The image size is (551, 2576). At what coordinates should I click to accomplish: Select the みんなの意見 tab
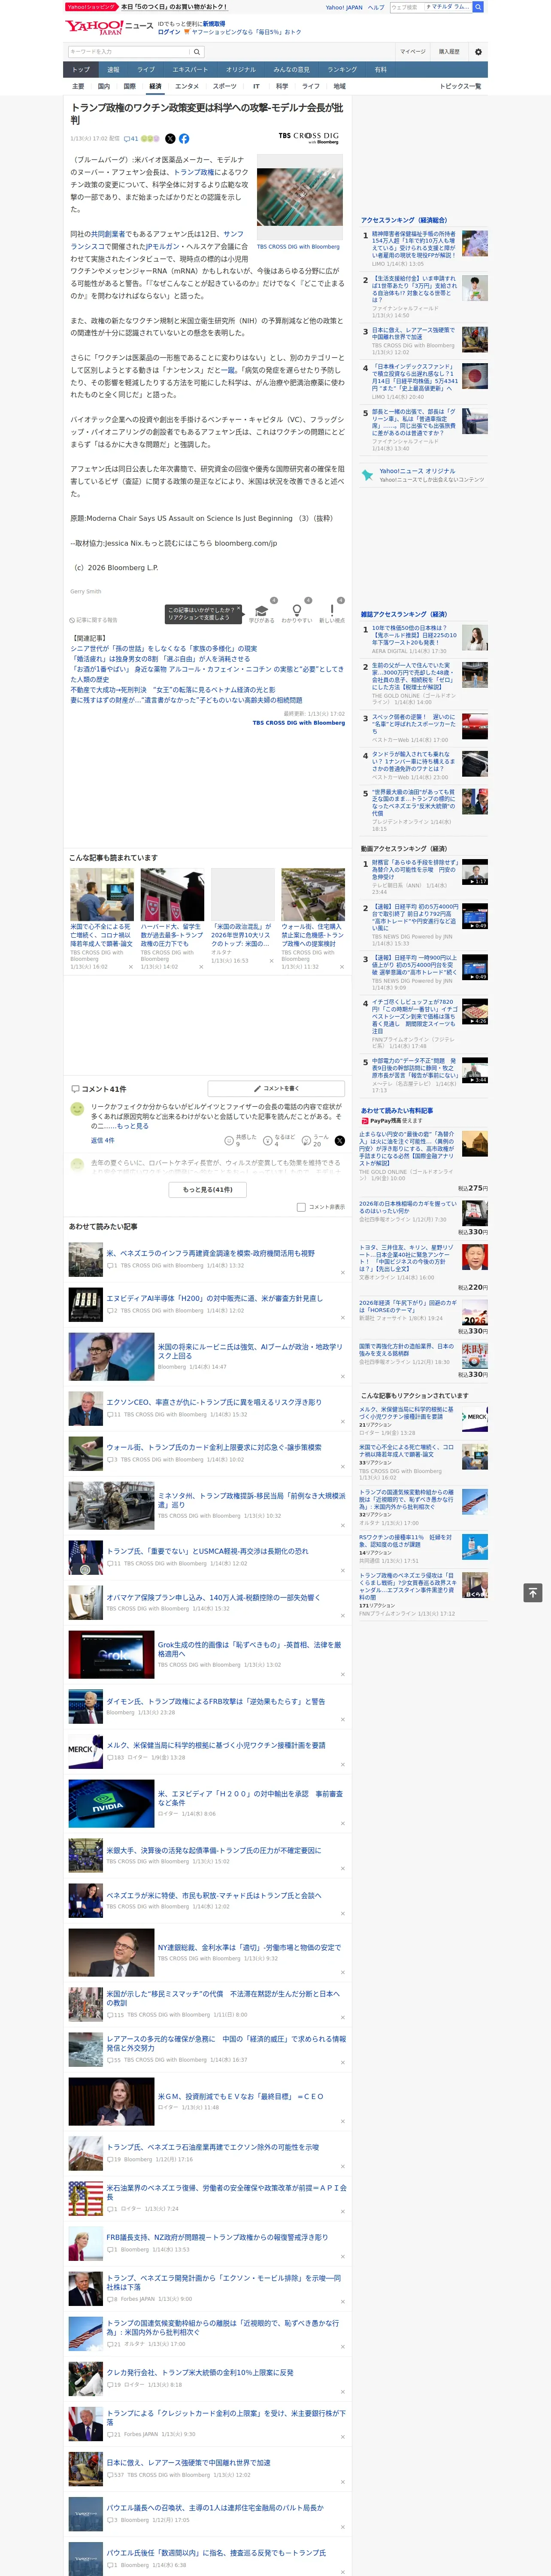(x=292, y=70)
